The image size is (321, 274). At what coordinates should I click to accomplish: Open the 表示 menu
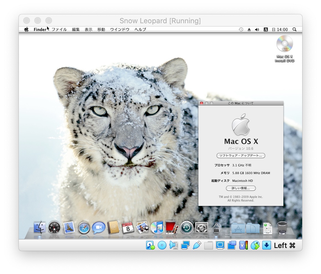[89, 30]
